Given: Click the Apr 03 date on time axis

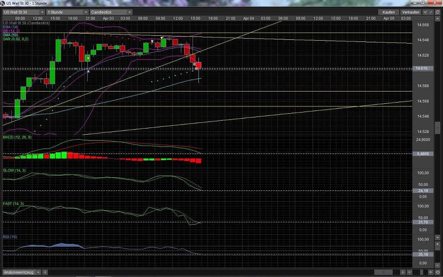Looking at the screenshot, I should [108, 18].
